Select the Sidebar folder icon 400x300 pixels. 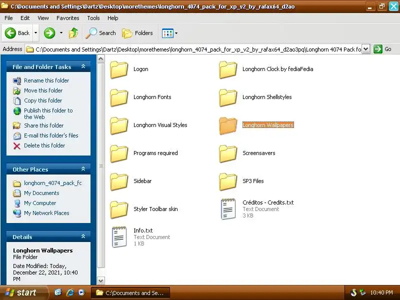point(119,181)
